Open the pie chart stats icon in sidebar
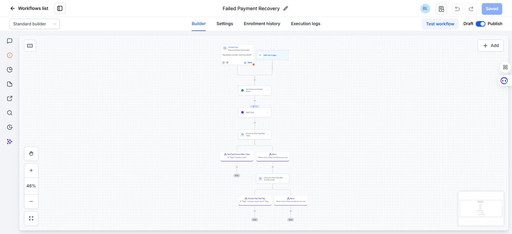This screenshot has height=234, width=512. 10,70
